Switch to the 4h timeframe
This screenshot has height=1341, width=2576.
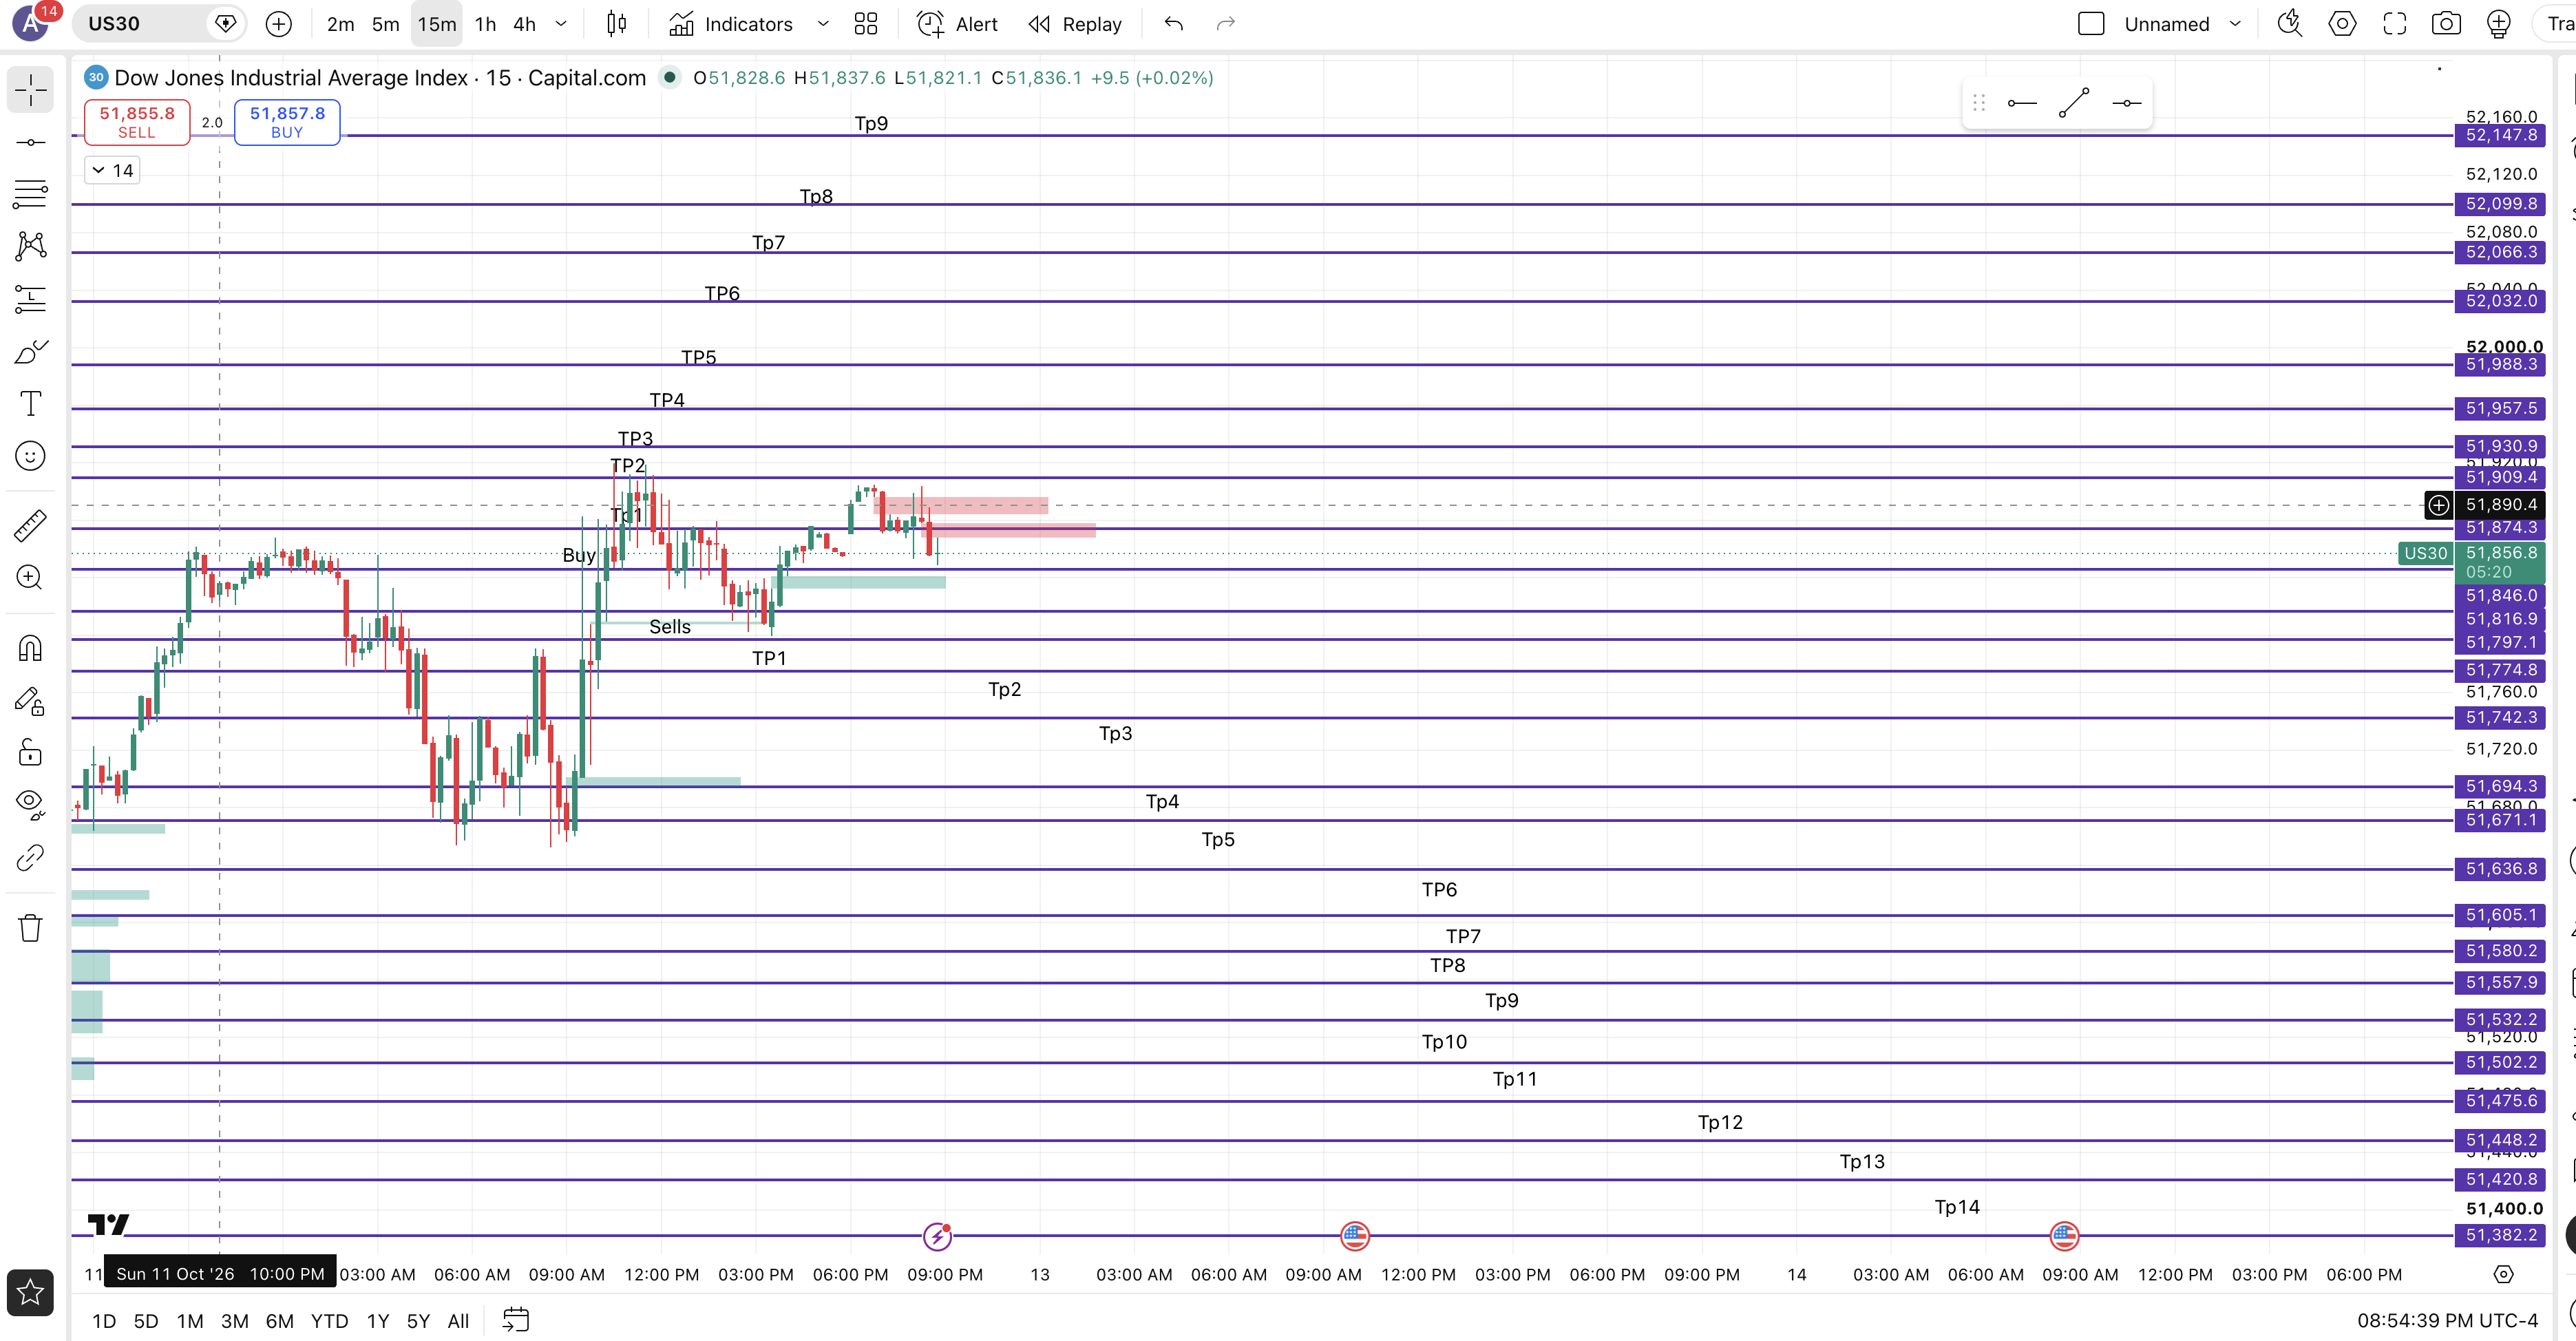coord(525,24)
